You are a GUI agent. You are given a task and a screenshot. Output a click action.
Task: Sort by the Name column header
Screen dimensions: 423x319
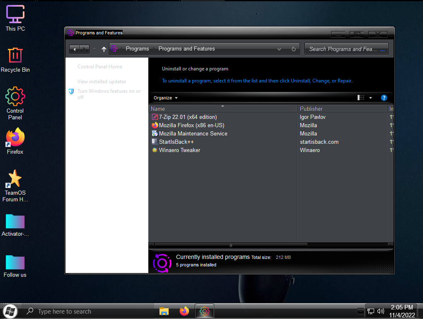pyautogui.click(x=223, y=109)
